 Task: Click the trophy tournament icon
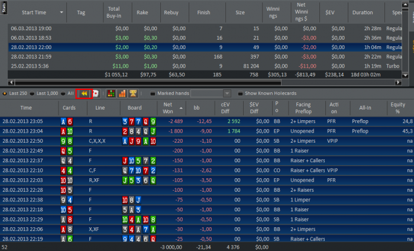pos(133,94)
